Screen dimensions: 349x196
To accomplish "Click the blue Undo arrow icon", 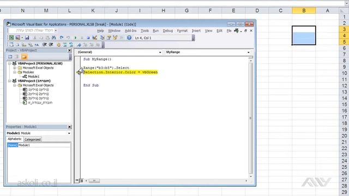I will pyautogui.click(x=62, y=38).
